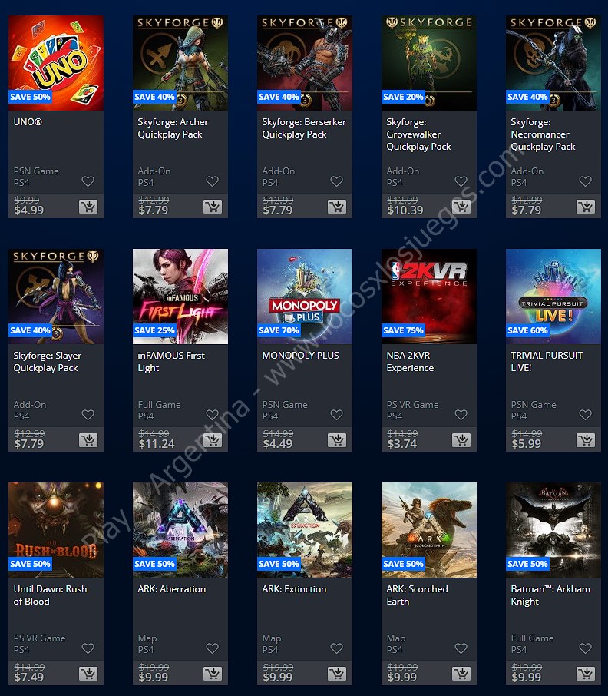
Task: Add TRIVIAL PURSUIT LIVE! to cart
Action: pos(586,440)
